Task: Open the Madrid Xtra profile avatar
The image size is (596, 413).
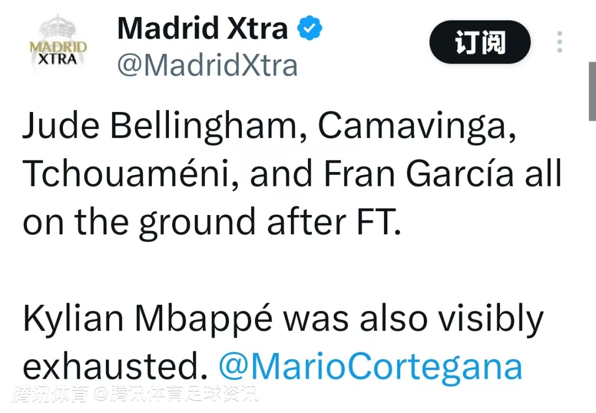Action: (x=57, y=46)
